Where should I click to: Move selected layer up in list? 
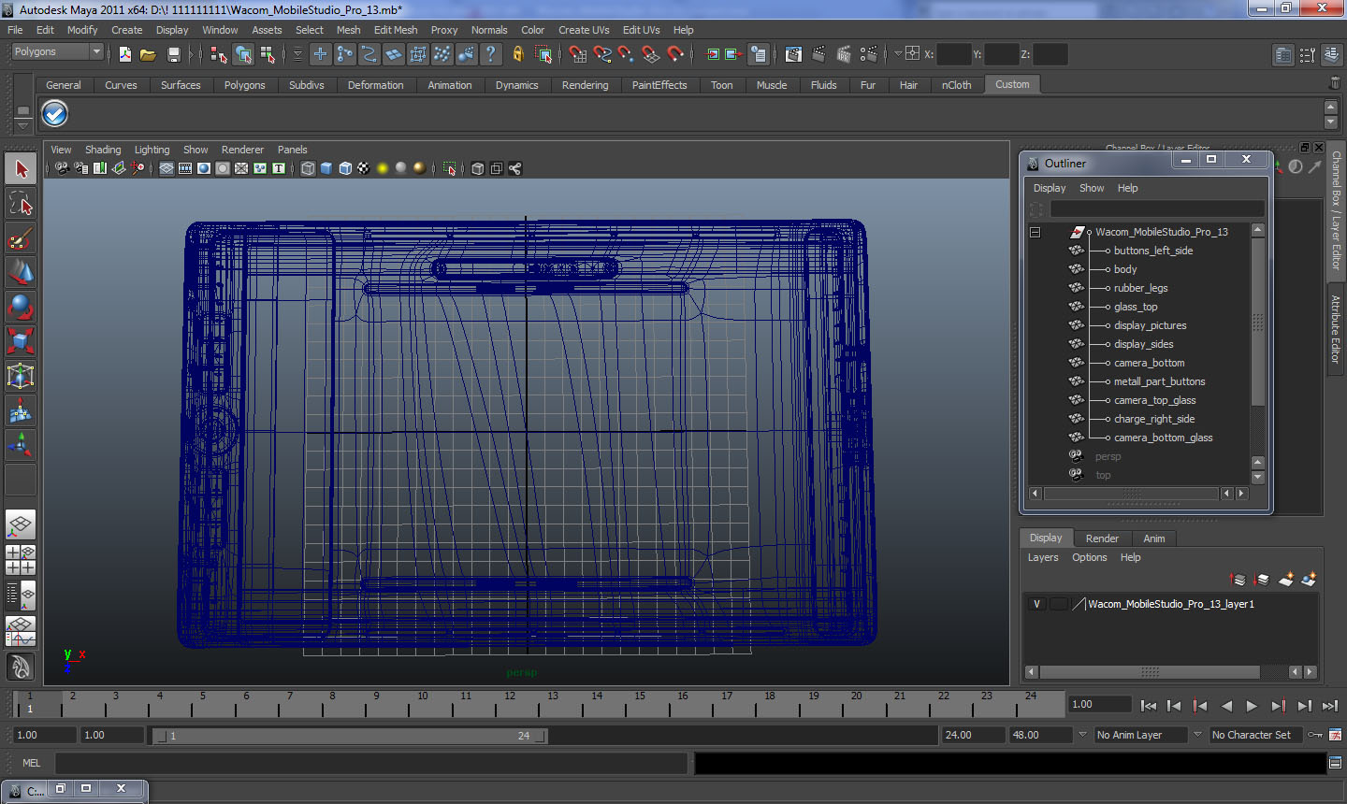coord(1238,580)
